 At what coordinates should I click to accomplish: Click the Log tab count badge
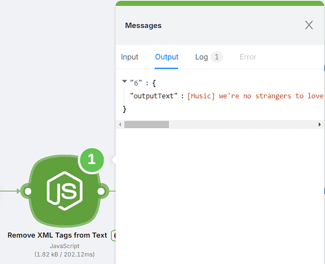[216, 57]
